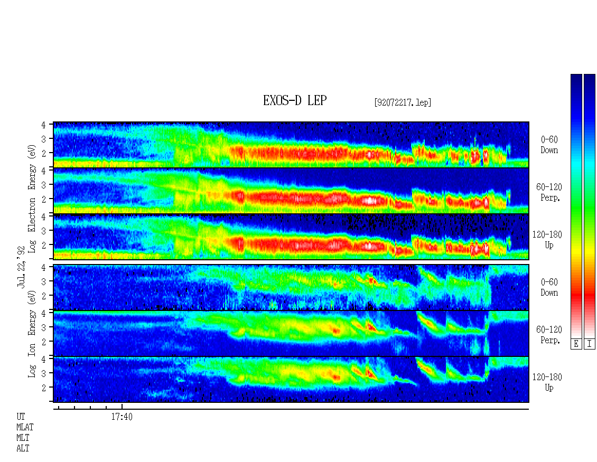
Task: Click the 0-60 Down label beside top electron panel
Action: [549, 145]
